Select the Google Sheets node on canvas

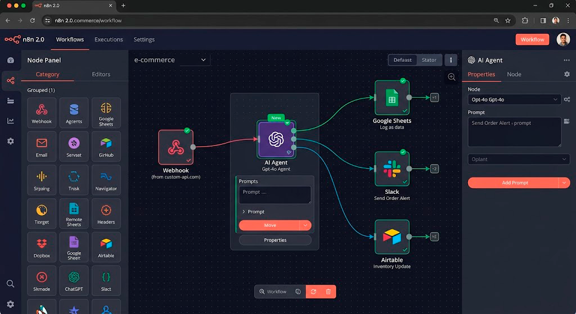click(391, 98)
